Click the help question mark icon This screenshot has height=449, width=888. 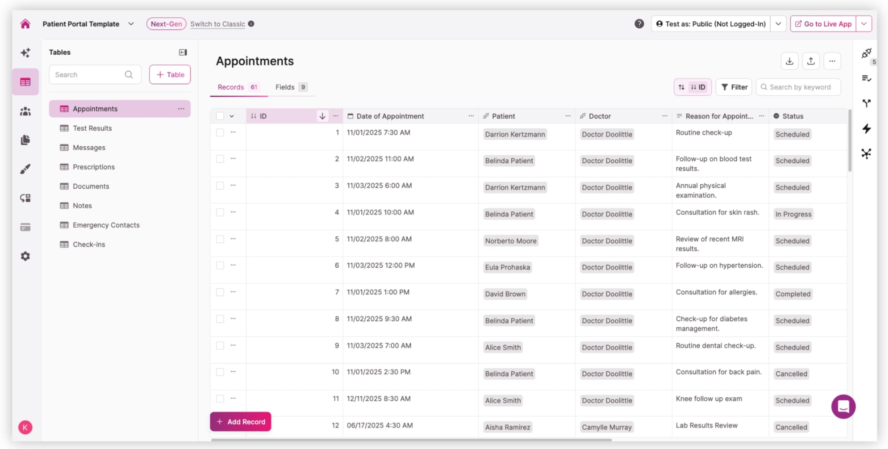click(x=639, y=24)
